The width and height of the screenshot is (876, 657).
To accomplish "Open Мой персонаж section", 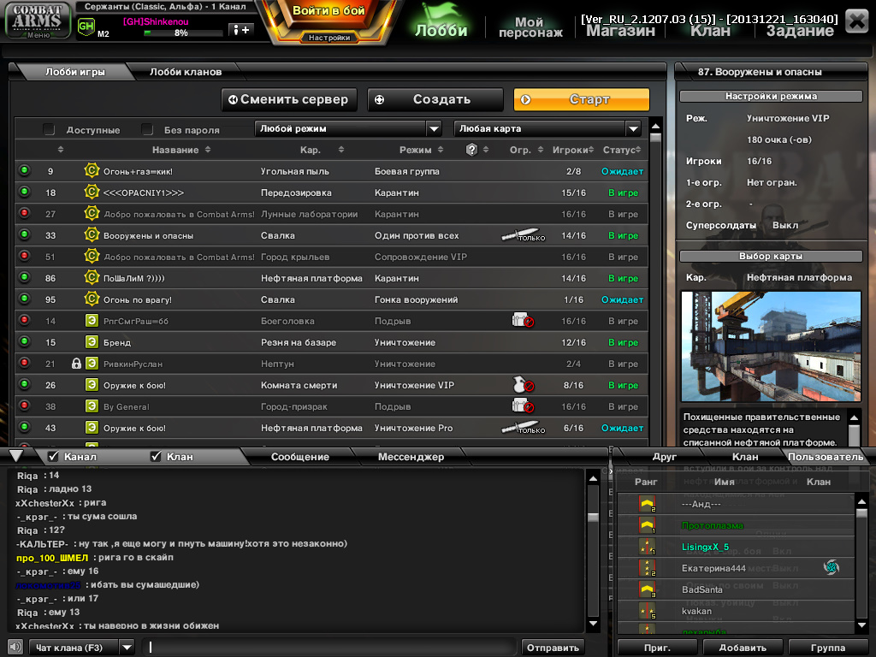I will click(x=530, y=27).
